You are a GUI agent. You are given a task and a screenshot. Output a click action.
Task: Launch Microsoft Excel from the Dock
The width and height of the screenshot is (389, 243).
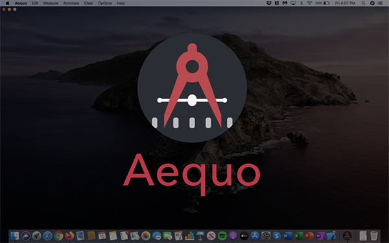click(299, 236)
